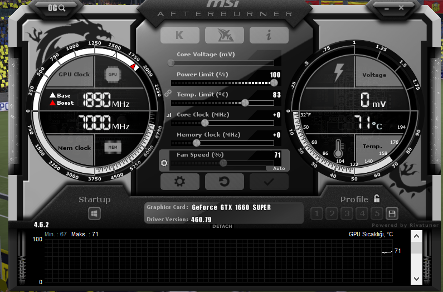The image size is (443, 292).
Task: Click the Fan Speed slider handle
Action: click(223, 163)
